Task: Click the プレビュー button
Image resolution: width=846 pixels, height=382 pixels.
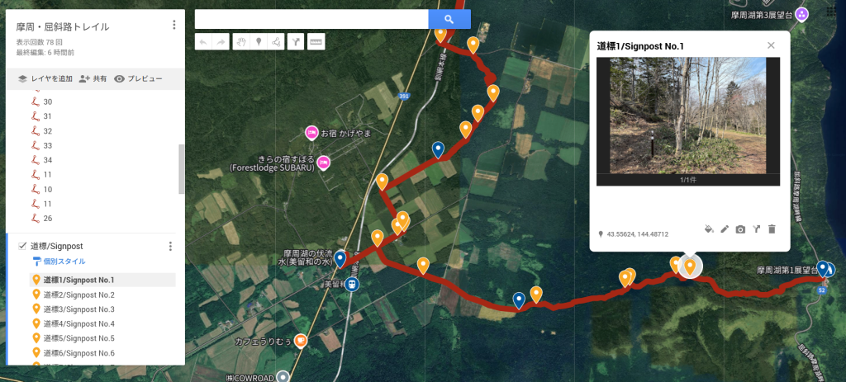Action: (139, 78)
